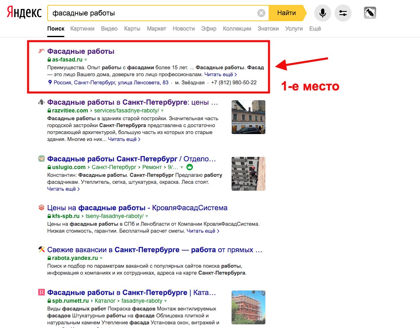Screen dimensions: 420x328
Task: Open address Россия, Санкт-Петербург, улица Ленсовета, 83
Action: [x=111, y=83]
